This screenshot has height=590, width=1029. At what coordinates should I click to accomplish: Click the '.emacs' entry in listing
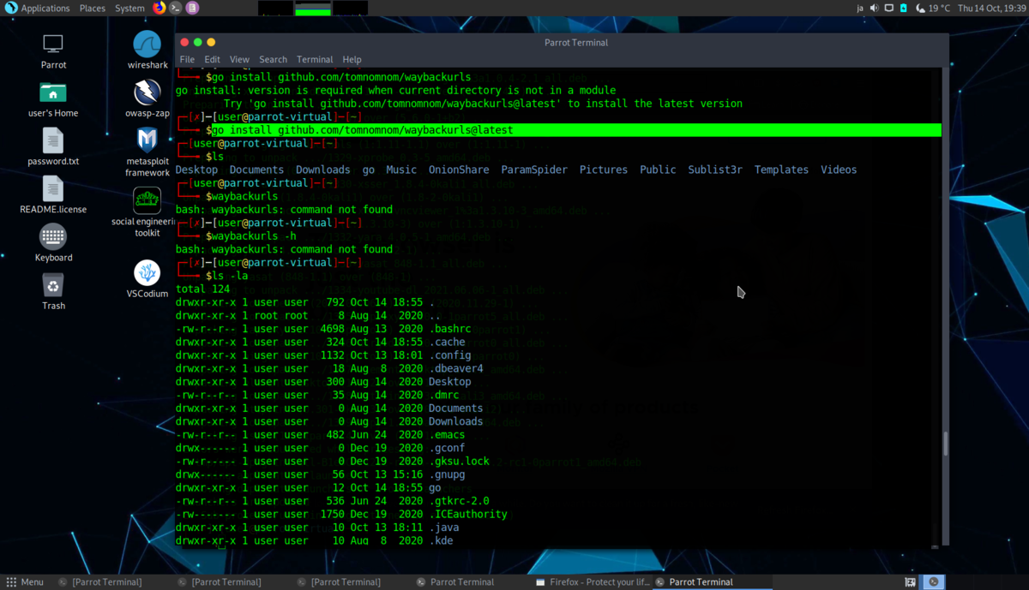(447, 434)
